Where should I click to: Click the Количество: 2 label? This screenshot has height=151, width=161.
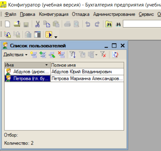[x=19, y=143]
